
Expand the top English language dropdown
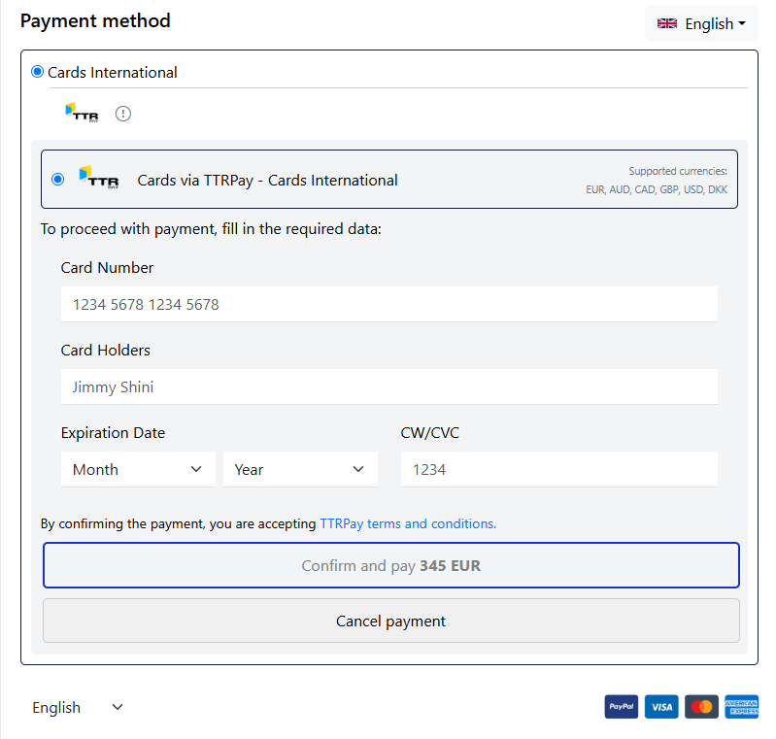click(x=701, y=23)
